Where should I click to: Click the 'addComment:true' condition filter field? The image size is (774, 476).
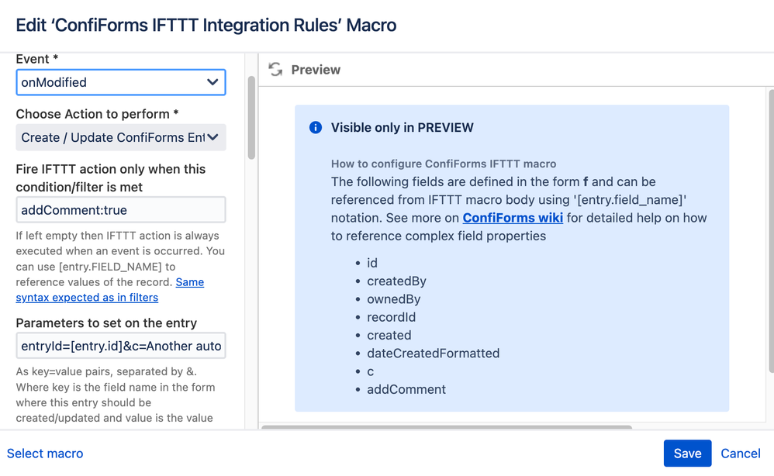(x=121, y=209)
